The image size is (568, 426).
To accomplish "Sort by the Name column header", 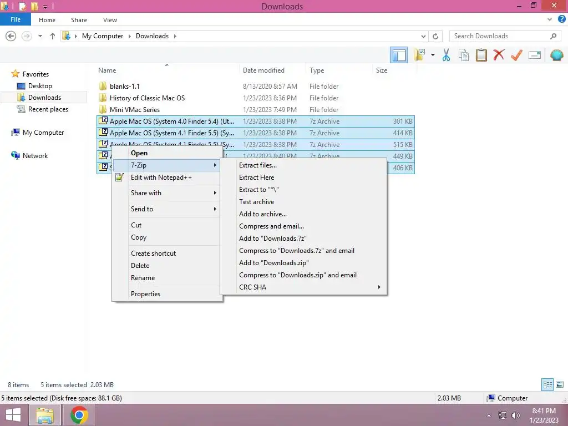I will pyautogui.click(x=166, y=70).
